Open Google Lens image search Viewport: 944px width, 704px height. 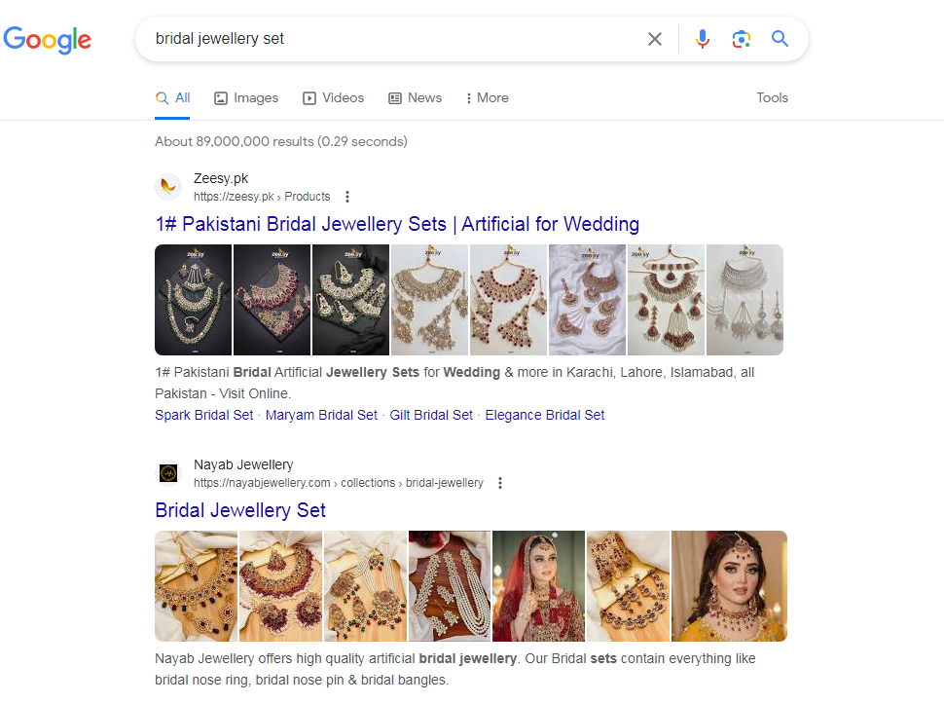[742, 39]
